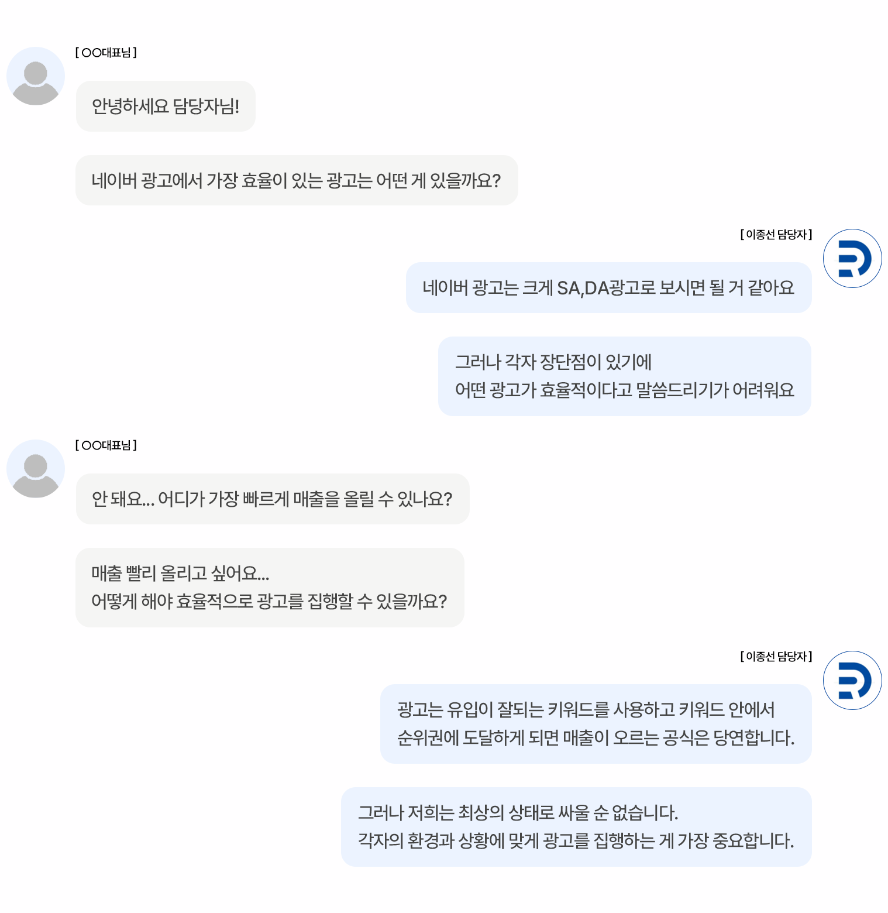
Task: Click the line '어떤 광고가 효율적이다고 말씀드리기가 어려워요'
Action: [x=624, y=390]
